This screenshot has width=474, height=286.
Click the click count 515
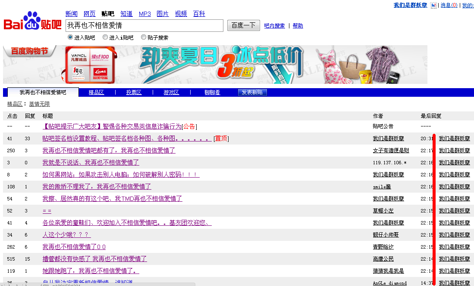click(11, 259)
